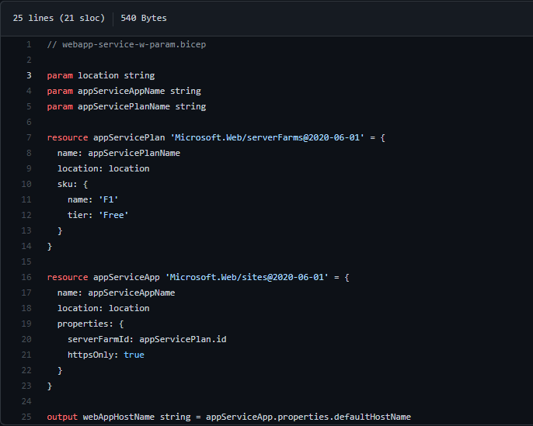Image resolution: width=533 pixels, height=426 pixels.
Task: Select line number 3 in the gutter
Action: 29,75
